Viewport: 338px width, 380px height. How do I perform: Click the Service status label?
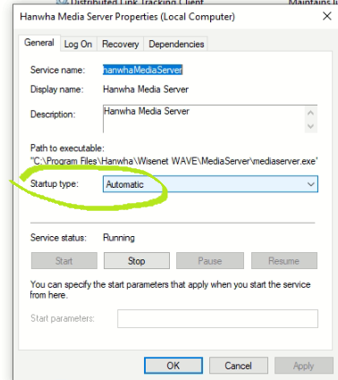(58, 238)
